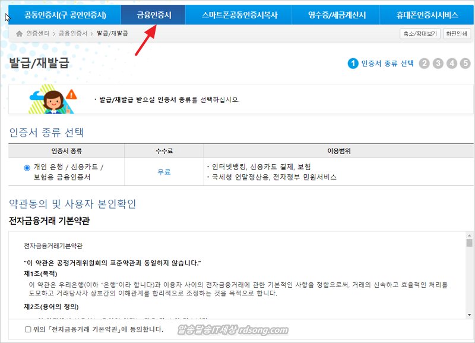This screenshot has width=475, height=343.
Task: Click step 5 circle indicator
Action: tap(465, 64)
